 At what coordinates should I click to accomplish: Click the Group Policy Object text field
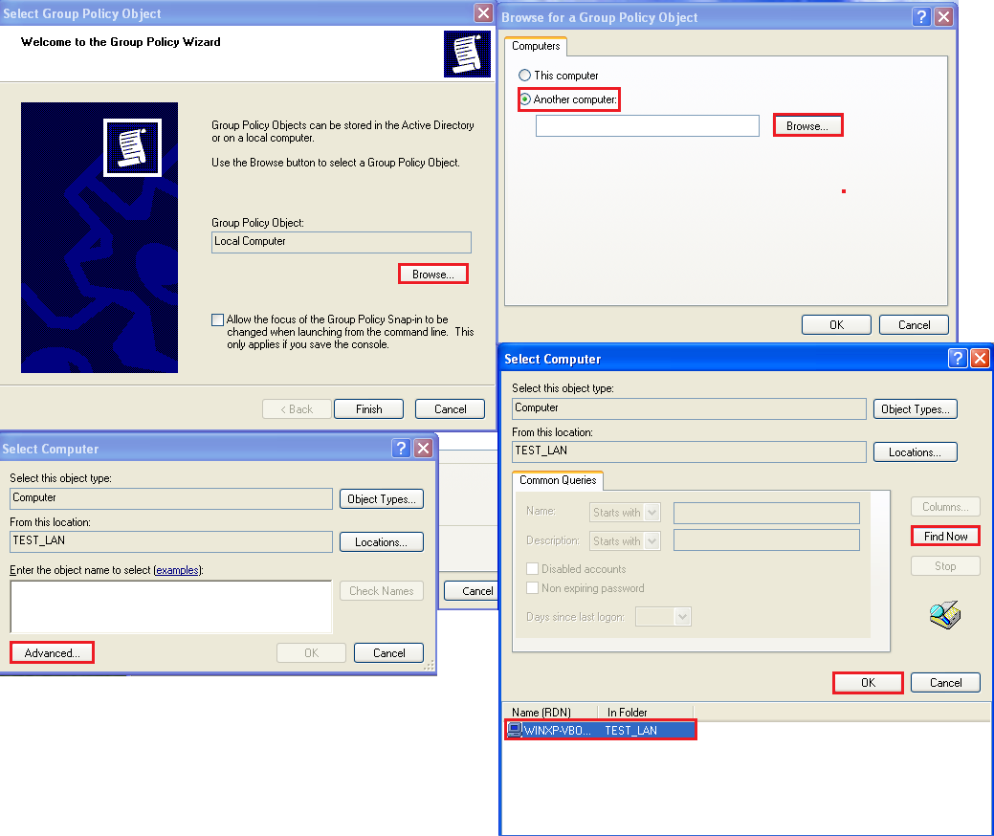341,241
